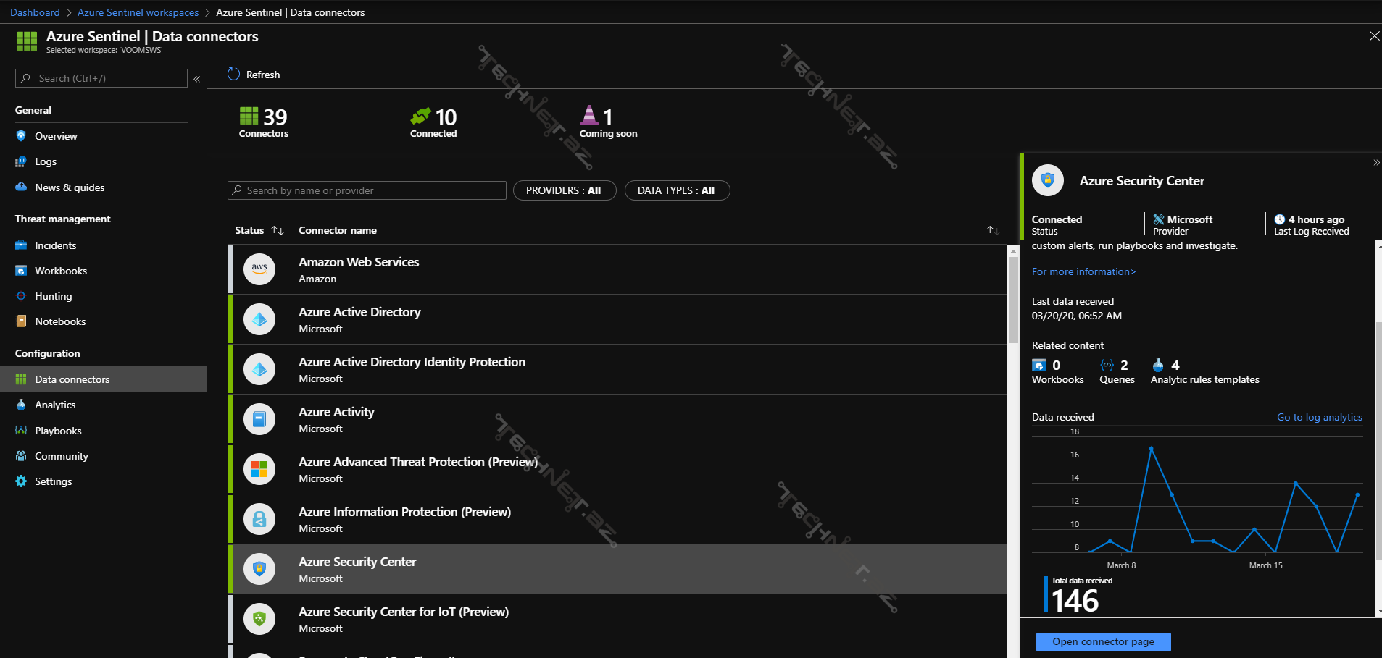Click the Refresh icon in the toolbar
This screenshot has height=658, width=1382.
pyautogui.click(x=233, y=75)
